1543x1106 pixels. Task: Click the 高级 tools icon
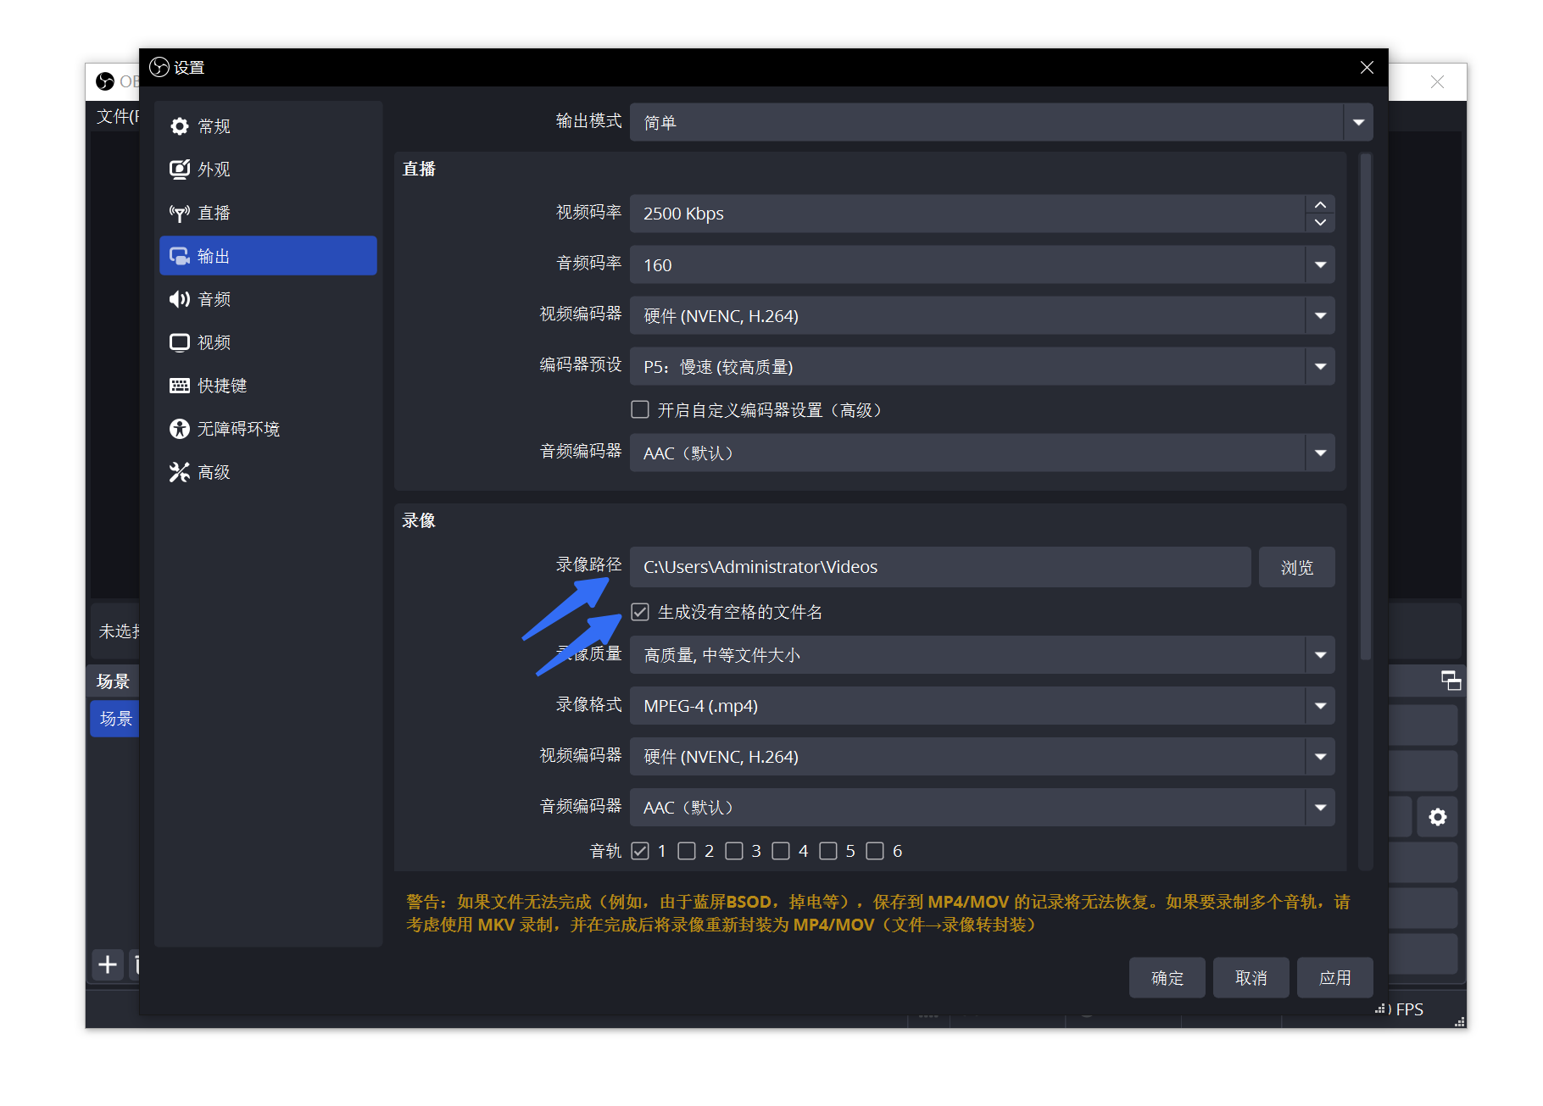tap(180, 472)
